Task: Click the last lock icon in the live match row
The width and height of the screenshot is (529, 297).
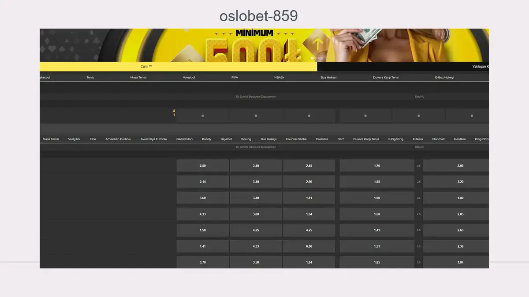Action: (471, 116)
